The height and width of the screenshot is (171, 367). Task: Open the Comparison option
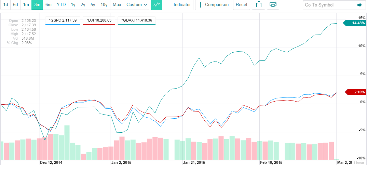point(213,5)
